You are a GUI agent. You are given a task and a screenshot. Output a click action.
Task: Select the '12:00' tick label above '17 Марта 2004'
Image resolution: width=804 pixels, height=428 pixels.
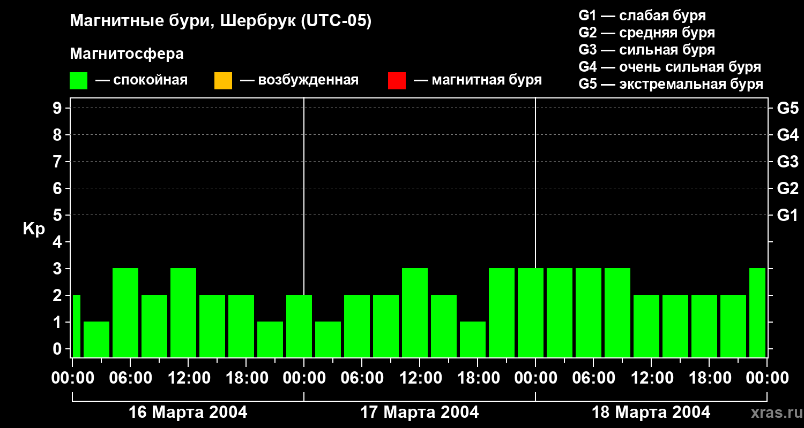point(420,378)
